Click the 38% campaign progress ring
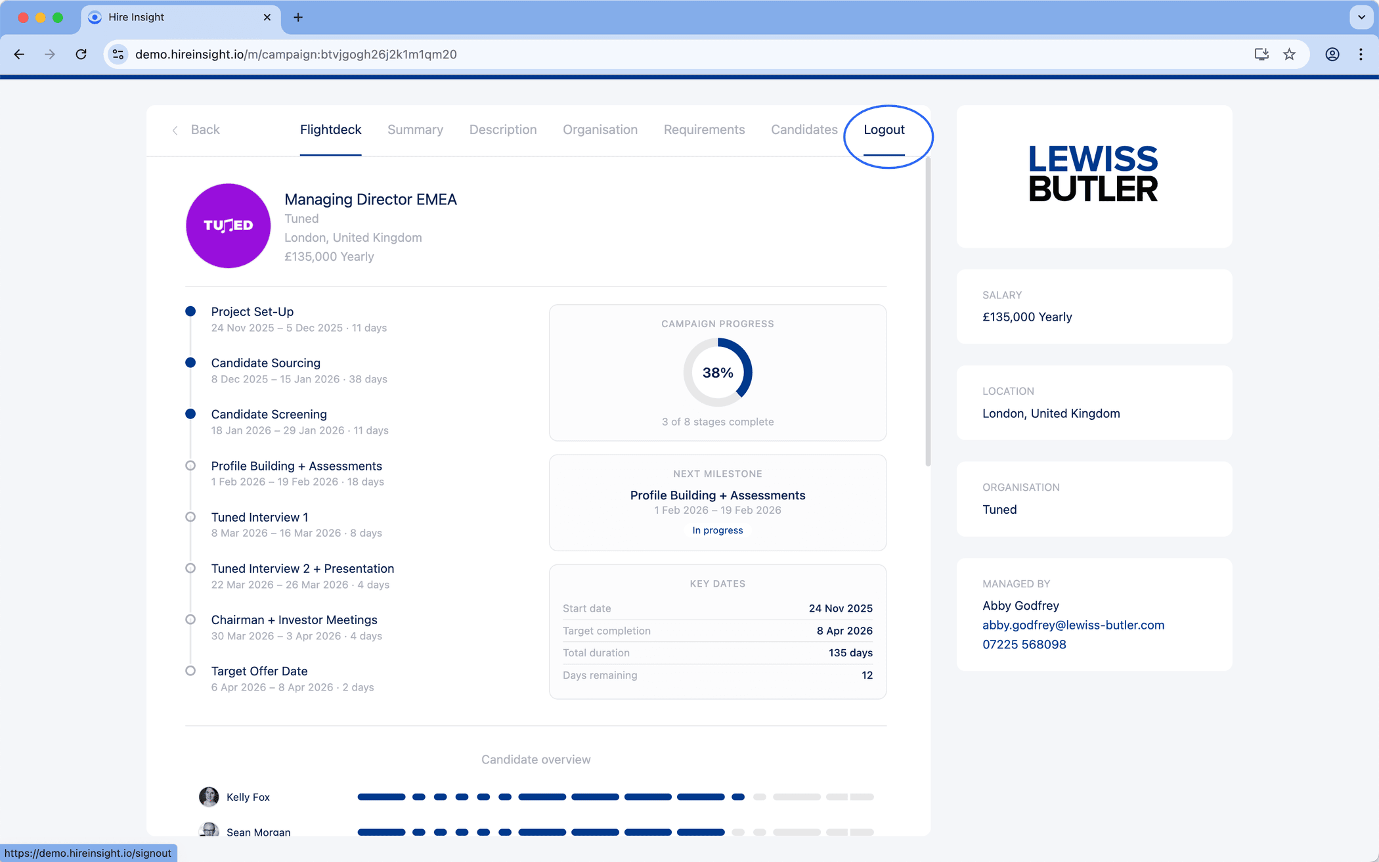Image resolution: width=1379 pixels, height=862 pixels. (x=718, y=373)
